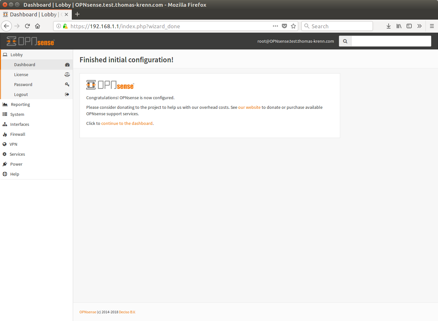The height and width of the screenshot is (321, 438).
Task: Follow the 'continue to the dashboard' link
Action: pos(127,123)
